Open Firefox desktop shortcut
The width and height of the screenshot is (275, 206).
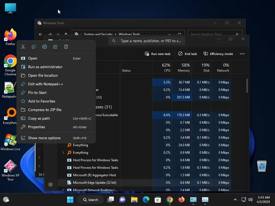[x=10, y=37]
